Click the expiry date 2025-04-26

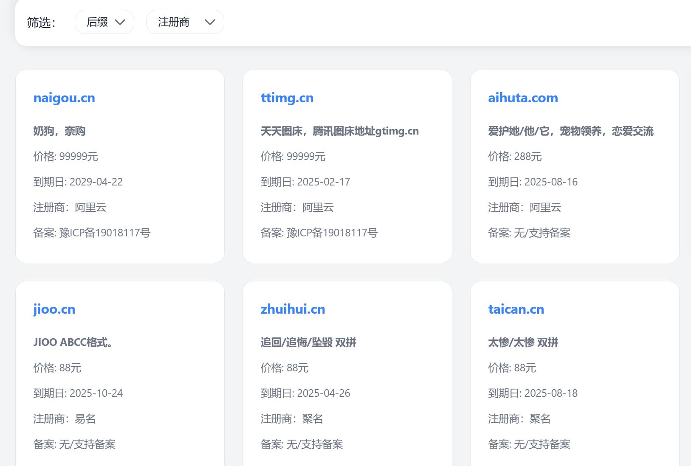[x=323, y=393]
